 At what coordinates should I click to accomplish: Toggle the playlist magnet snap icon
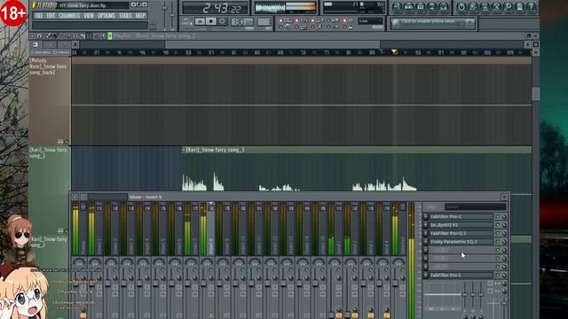[x=39, y=35]
